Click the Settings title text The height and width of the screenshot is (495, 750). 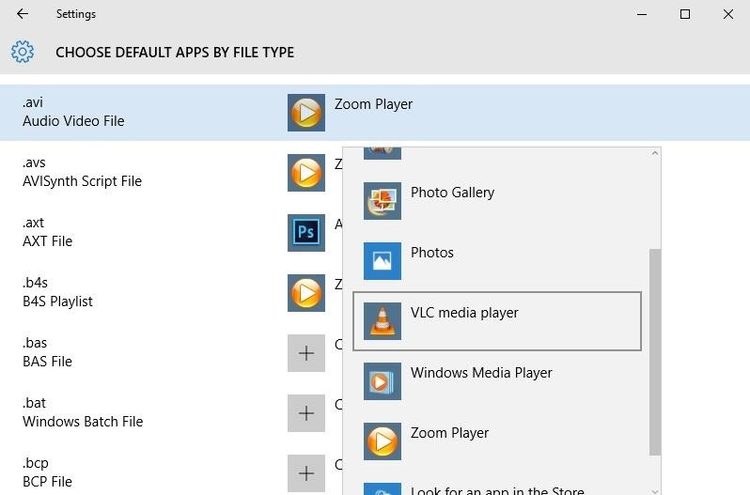[76, 14]
